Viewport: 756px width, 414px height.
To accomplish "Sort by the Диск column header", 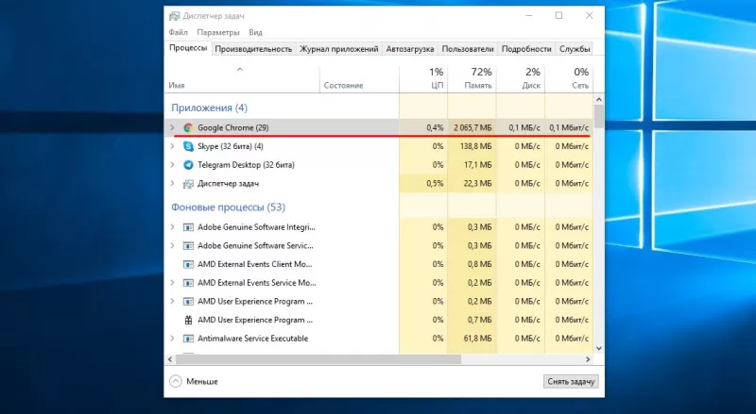I will [521, 78].
